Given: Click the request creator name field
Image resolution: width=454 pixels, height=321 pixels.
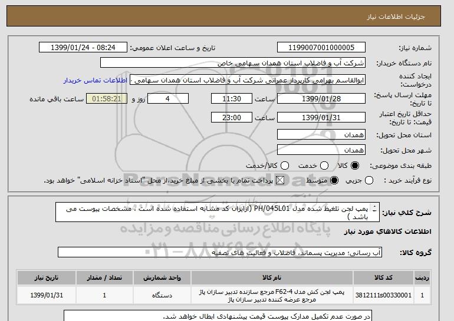Looking at the screenshot, I should coord(248,80).
